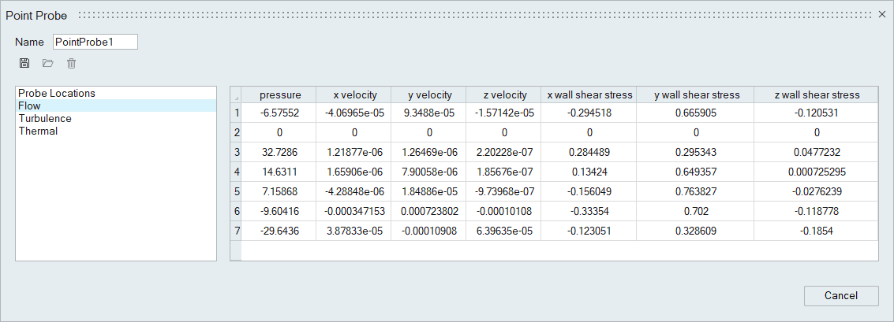
Task: Click the y wall shear stress header
Action: pos(697,94)
